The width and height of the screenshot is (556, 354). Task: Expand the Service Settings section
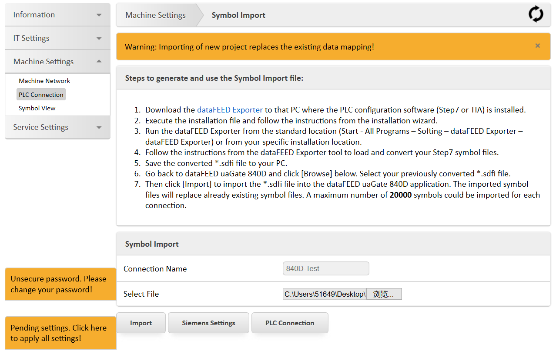coord(57,127)
